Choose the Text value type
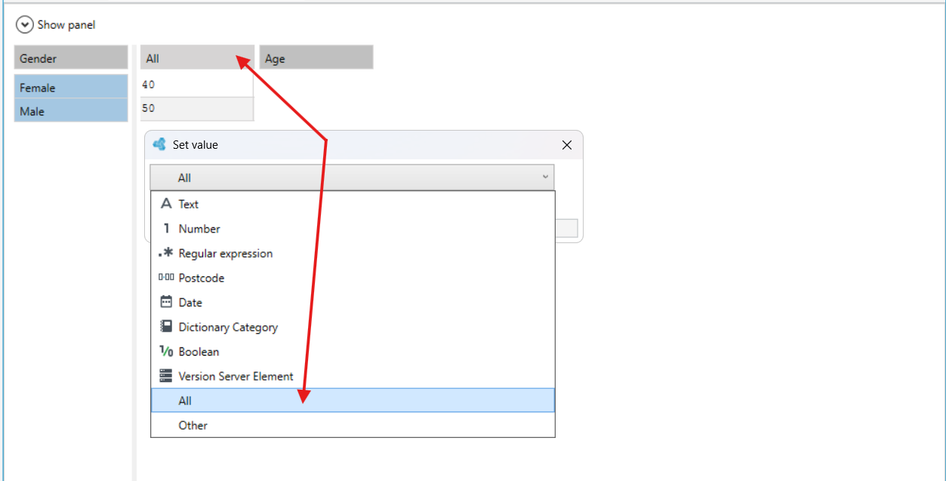The image size is (946, 481). [x=353, y=204]
